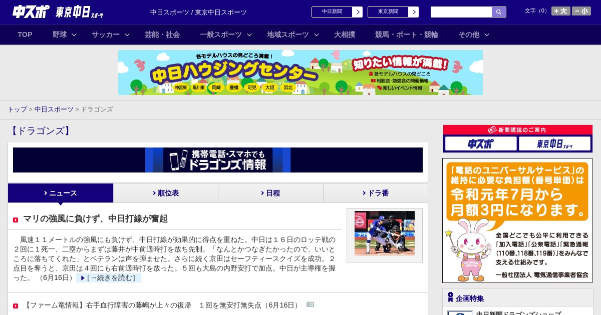Viewport: 601px width, 315px height.
Task: Open the 野球 navigation menu
Action: tap(60, 34)
